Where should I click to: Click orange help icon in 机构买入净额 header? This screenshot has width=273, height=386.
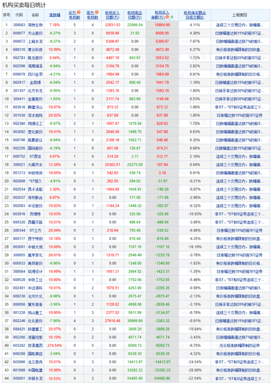pyautogui.click(x=167, y=17)
